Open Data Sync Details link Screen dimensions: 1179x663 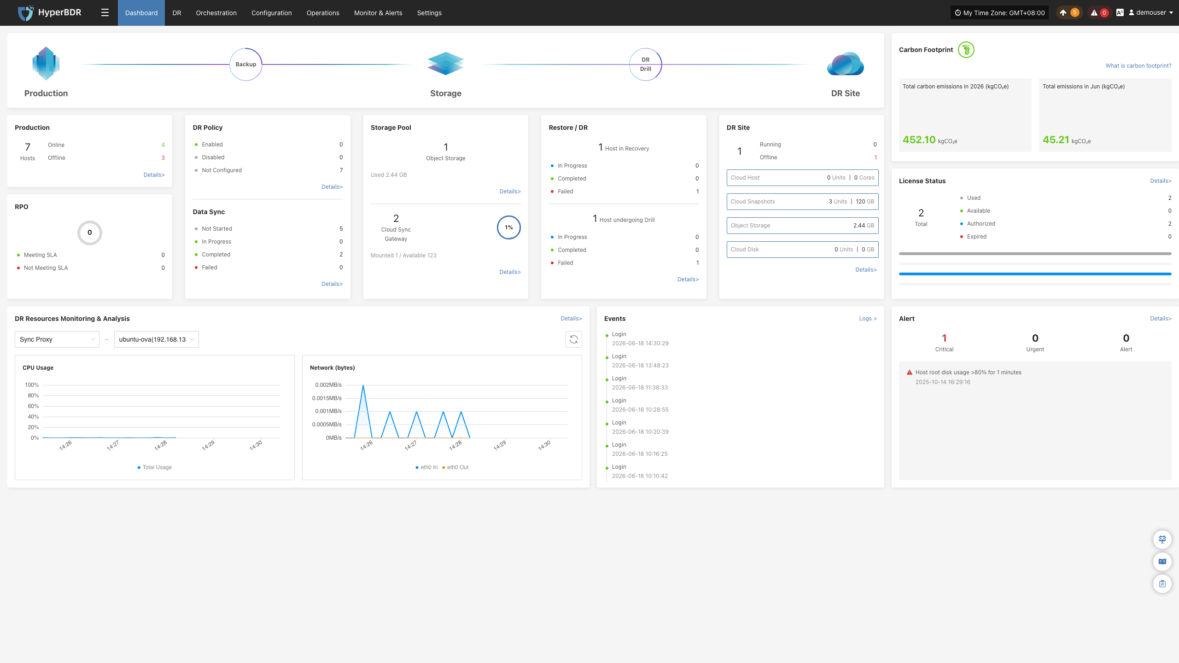point(332,284)
